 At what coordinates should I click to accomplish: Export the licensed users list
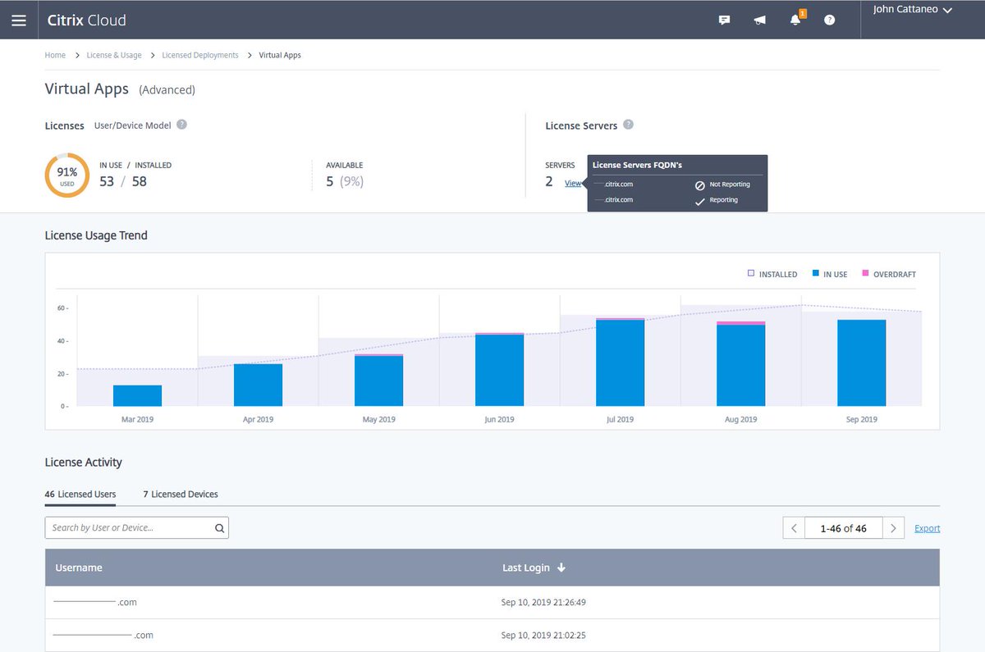[927, 527]
